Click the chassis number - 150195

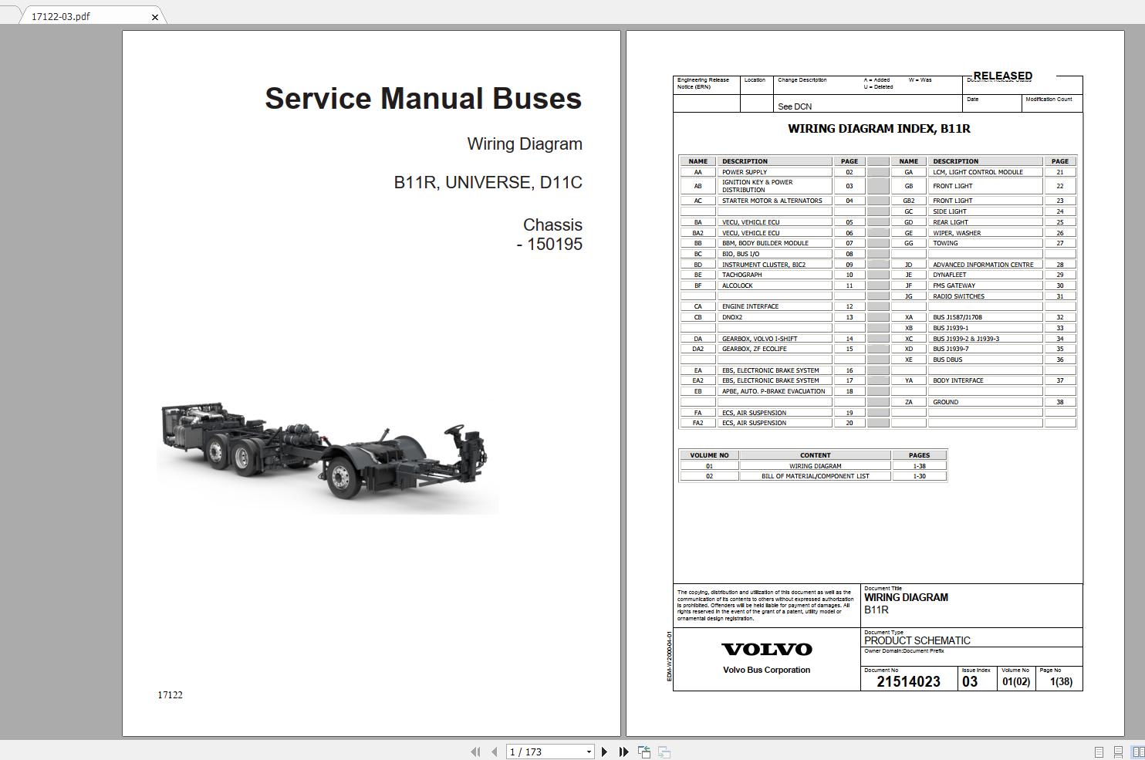pos(549,244)
